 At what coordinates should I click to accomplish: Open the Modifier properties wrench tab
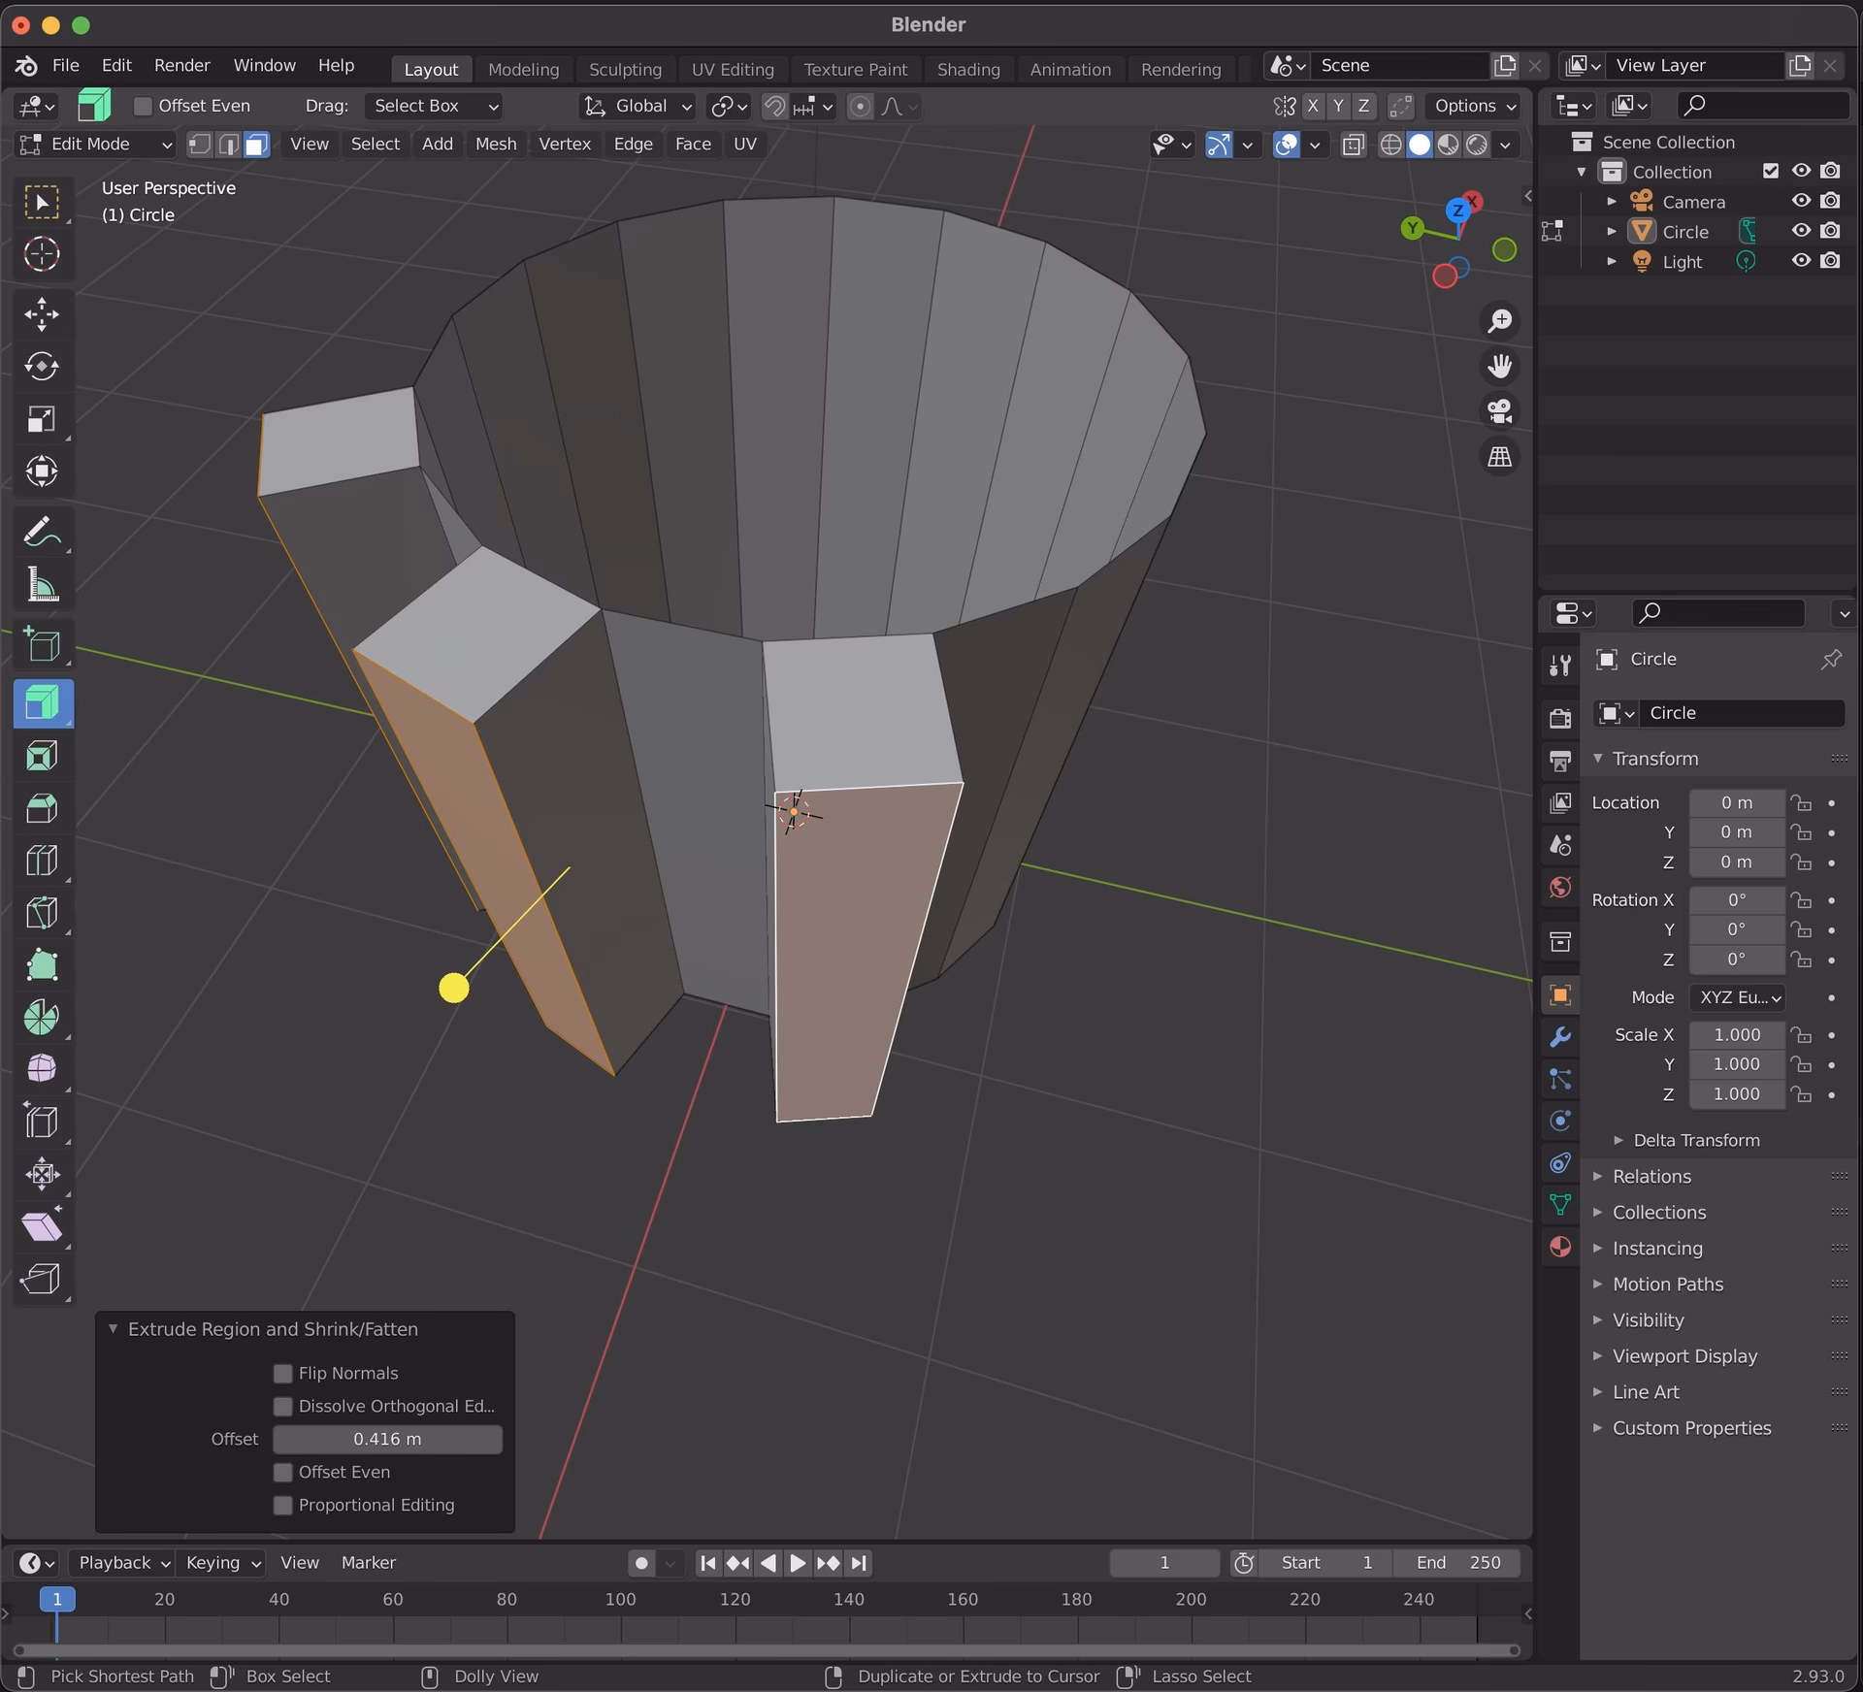[x=1560, y=1037]
